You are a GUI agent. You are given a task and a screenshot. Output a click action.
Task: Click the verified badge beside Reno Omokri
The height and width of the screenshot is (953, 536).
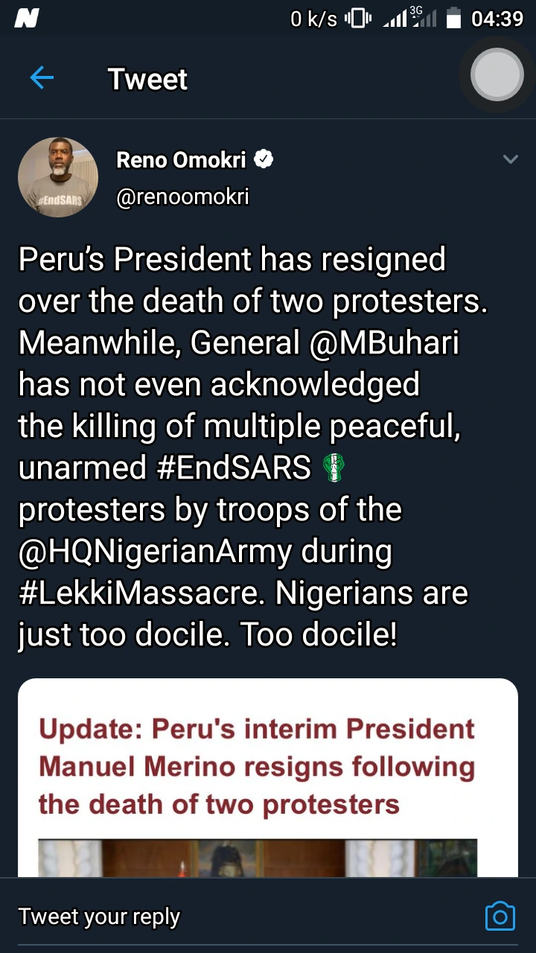264,159
